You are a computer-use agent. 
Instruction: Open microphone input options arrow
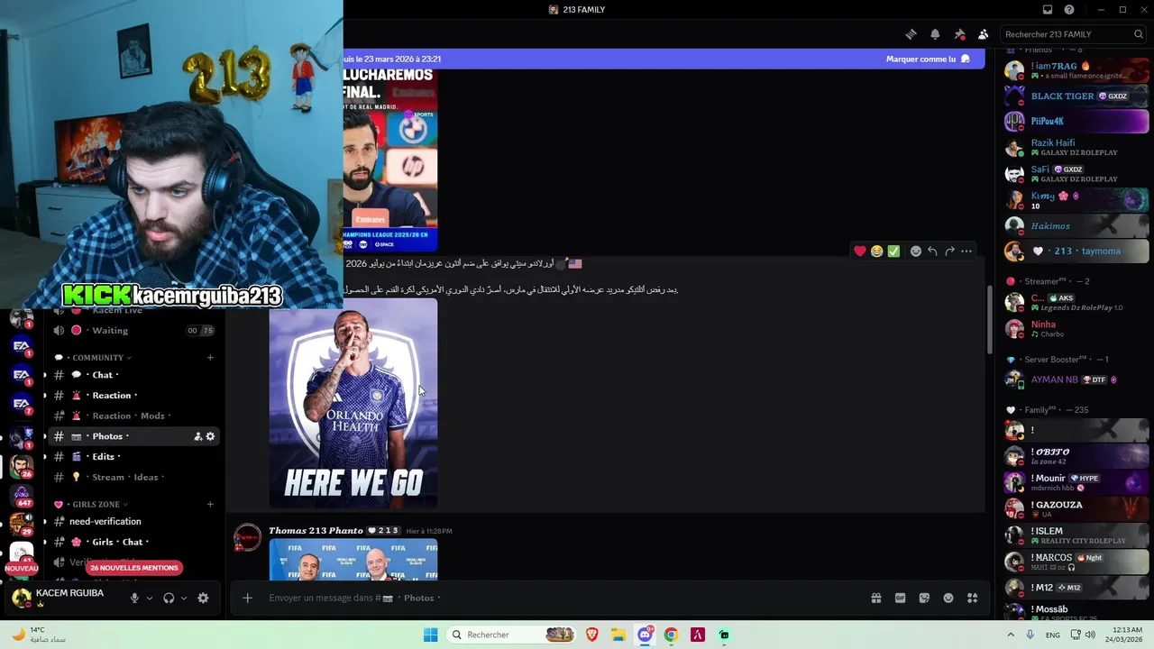pos(150,598)
